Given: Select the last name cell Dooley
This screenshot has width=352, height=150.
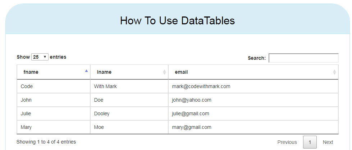Looking at the screenshot, I should pyautogui.click(x=102, y=113).
